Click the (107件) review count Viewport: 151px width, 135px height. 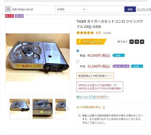click(x=107, y=33)
